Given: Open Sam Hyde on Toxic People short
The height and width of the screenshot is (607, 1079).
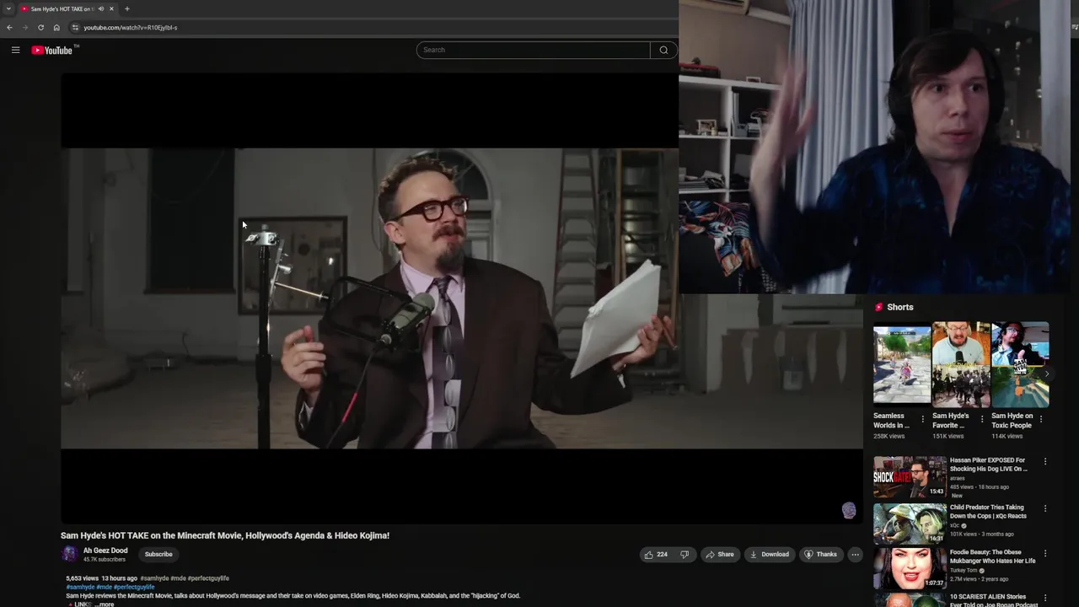Looking at the screenshot, I should tap(1020, 365).
